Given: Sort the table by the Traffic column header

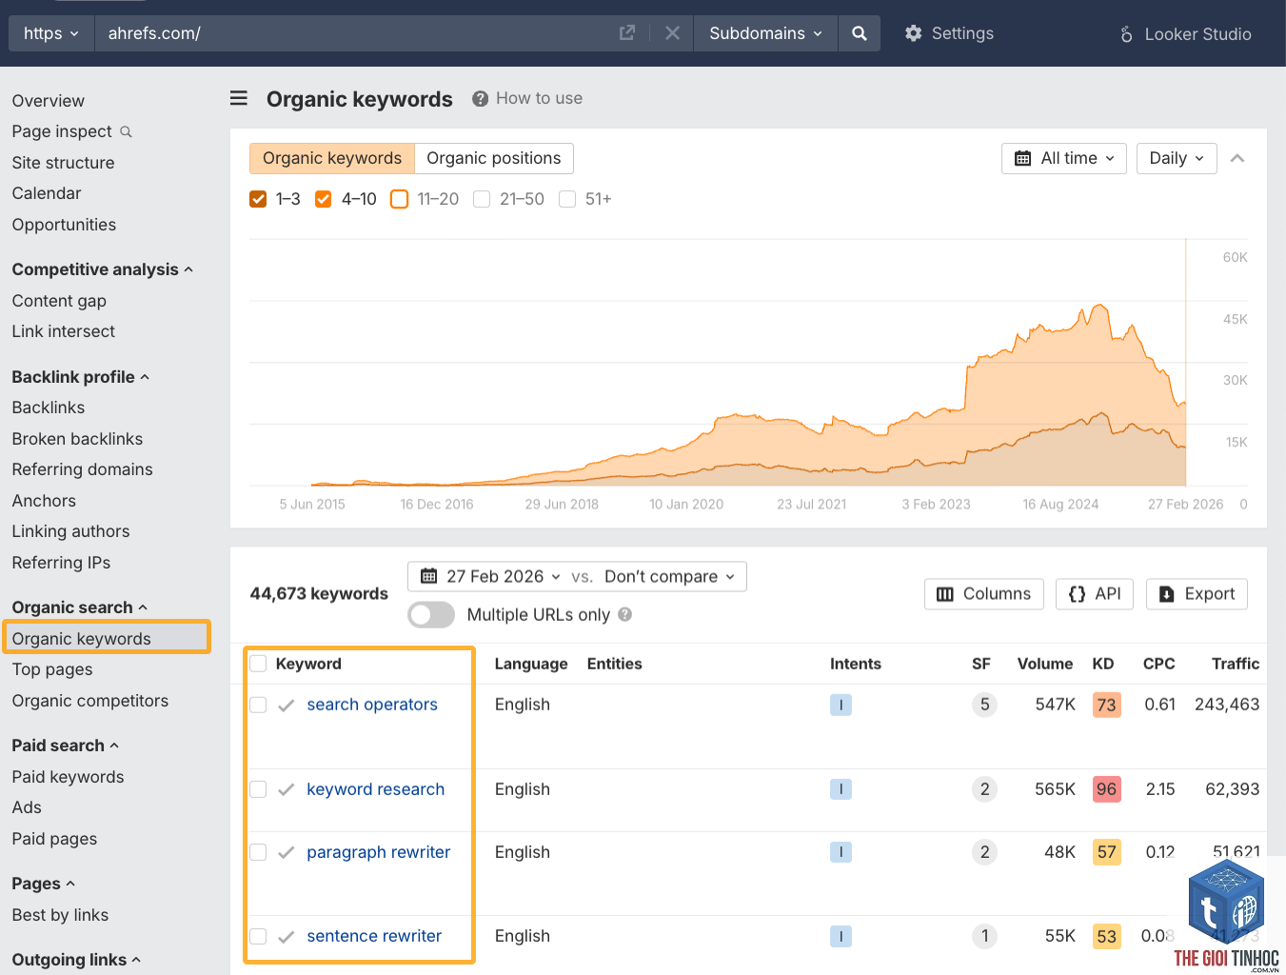Looking at the screenshot, I should [x=1236, y=664].
